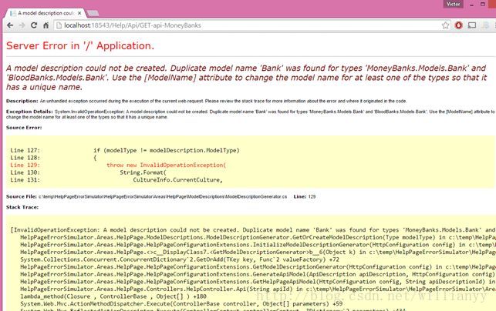Click the 'Source File:' label

(21, 196)
